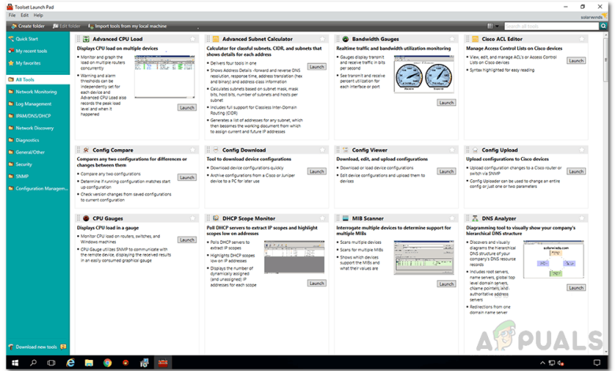The width and height of the screenshot is (615, 371).
Task: Launch the DNS Analyzer tool
Action: pyautogui.click(x=576, y=288)
